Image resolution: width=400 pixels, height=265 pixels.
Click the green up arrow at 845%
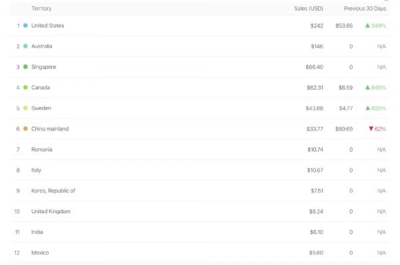pos(367,87)
